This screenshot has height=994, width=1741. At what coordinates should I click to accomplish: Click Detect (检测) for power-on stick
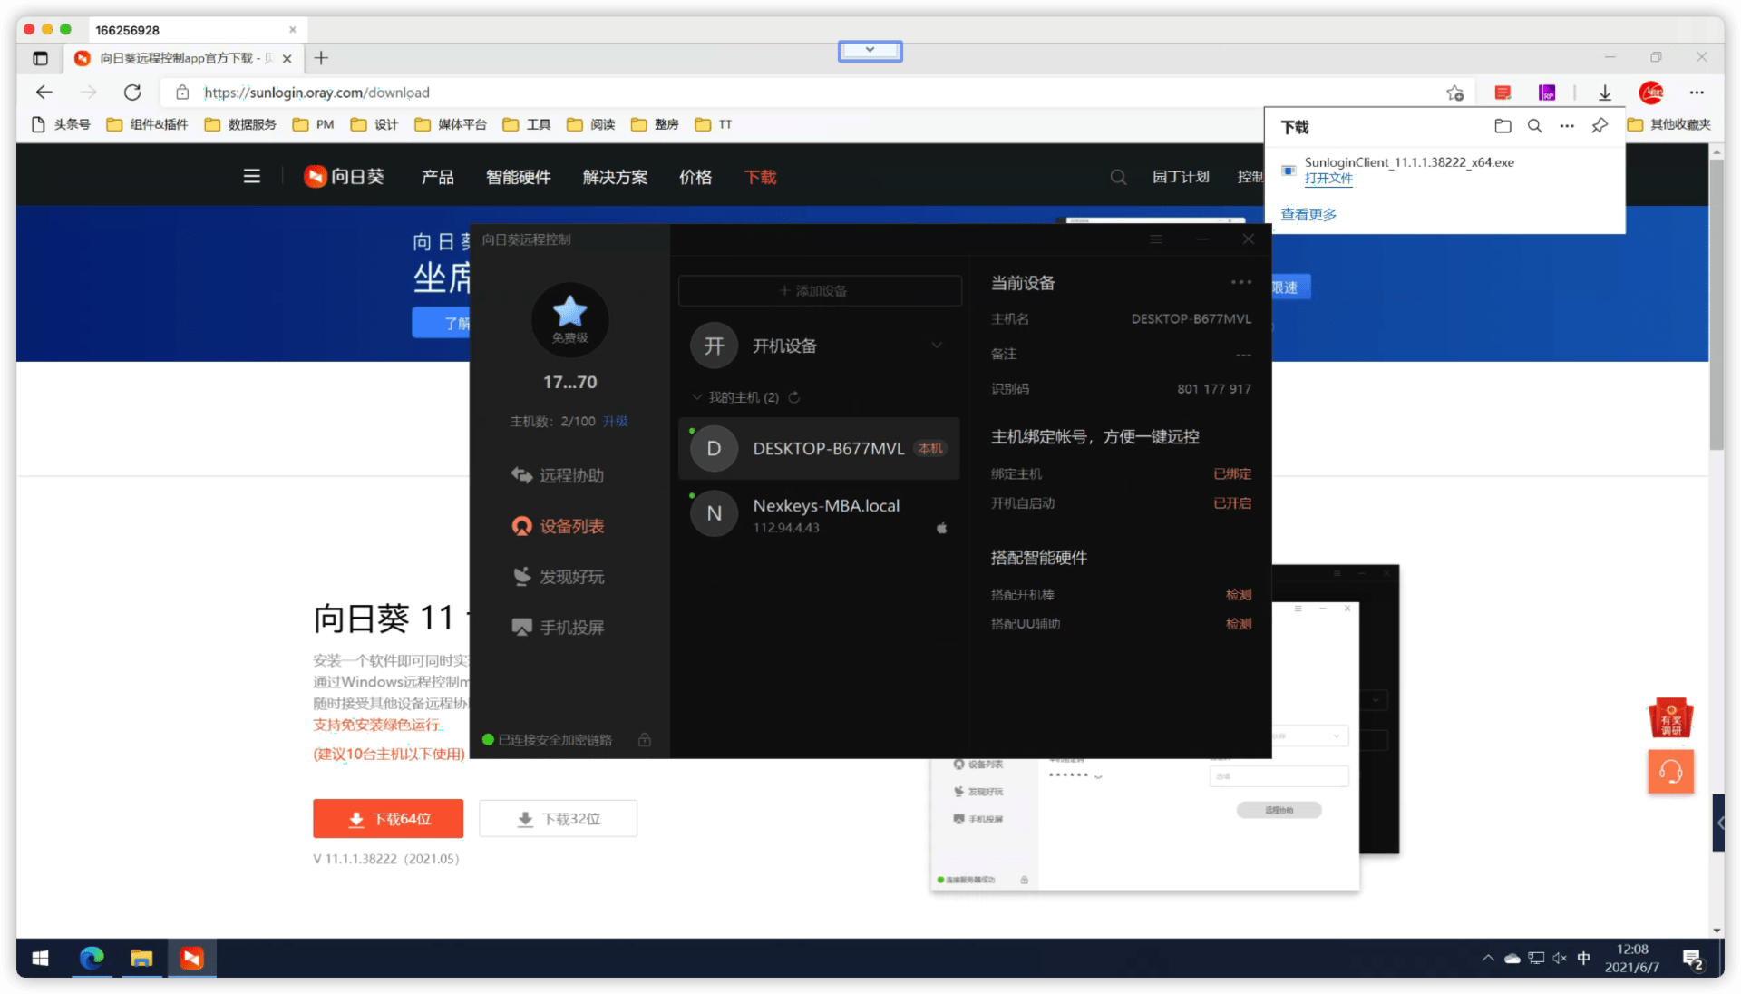click(1239, 595)
